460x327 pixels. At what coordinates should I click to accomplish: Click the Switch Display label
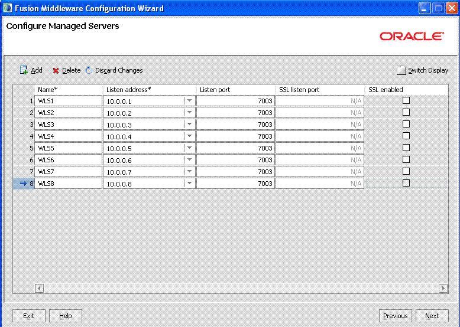pos(428,71)
